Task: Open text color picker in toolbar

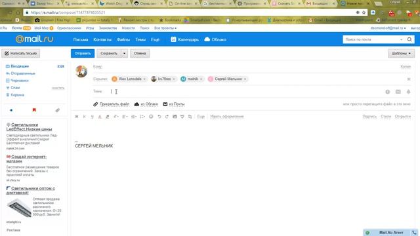Action: [x=100, y=117]
